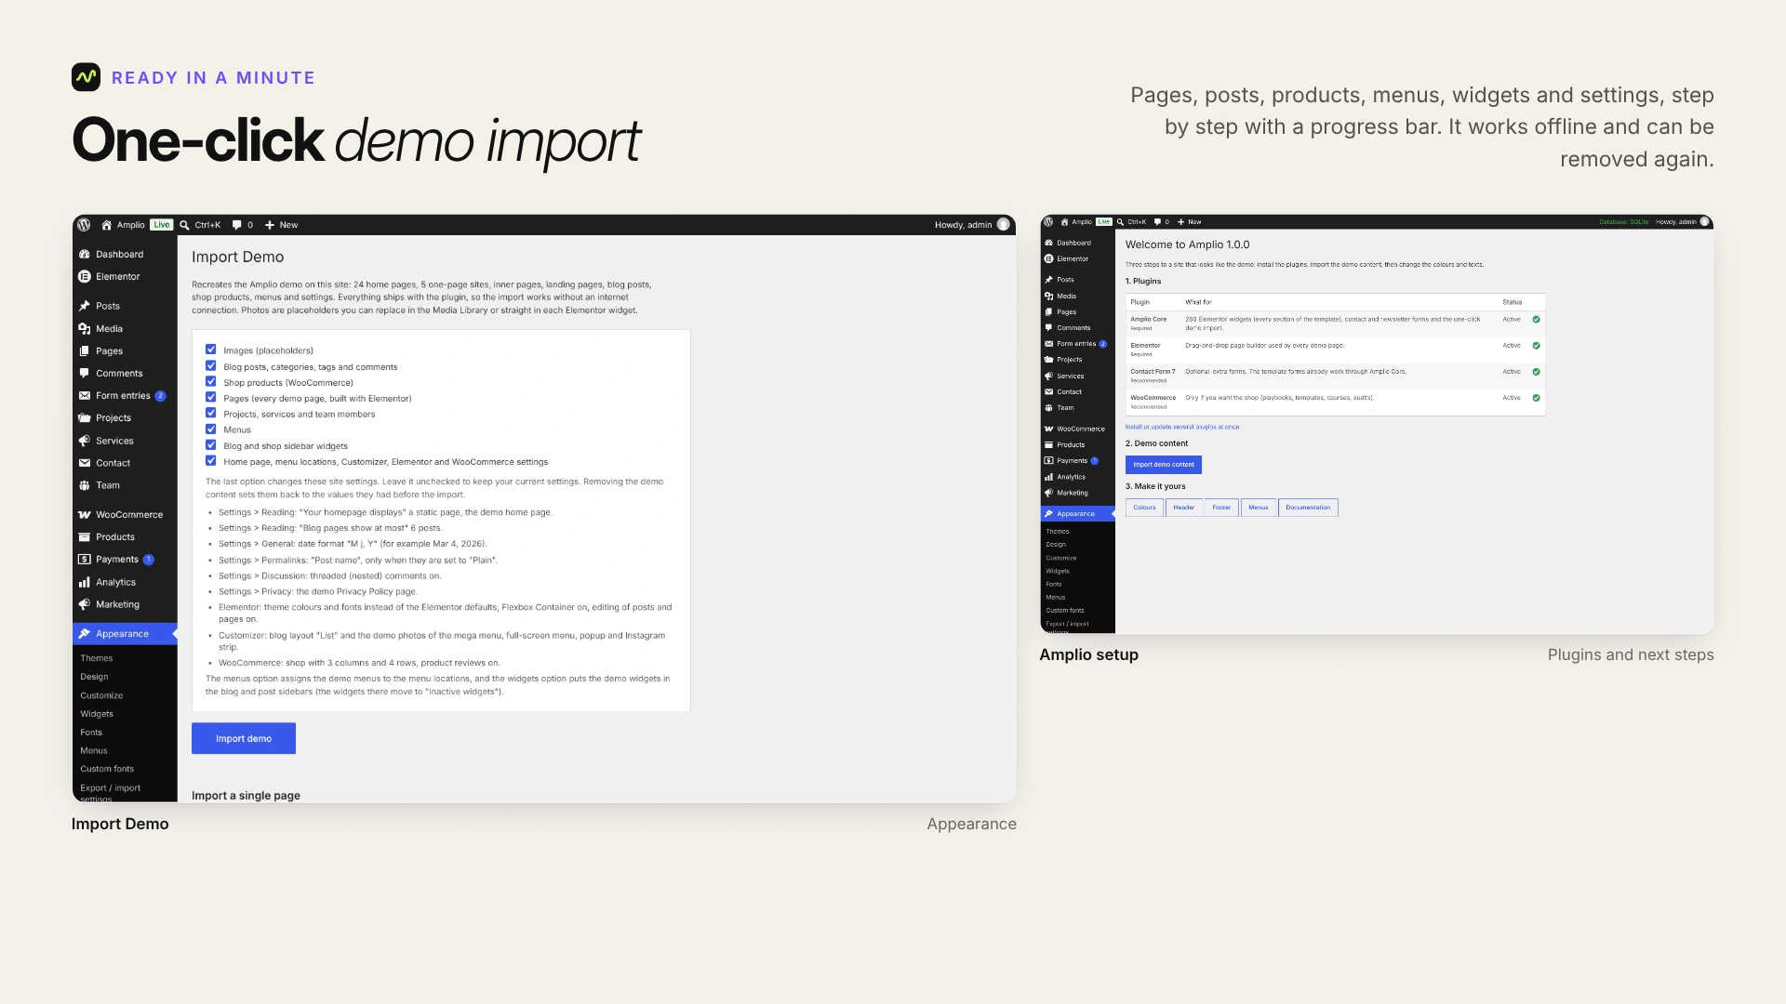Click the WooCommerce icon in Import Demo sidebar
1786x1004 pixels.
pos(85,514)
